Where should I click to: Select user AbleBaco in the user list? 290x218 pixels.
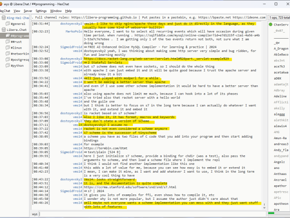pyautogui.click(x=280, y=54)
